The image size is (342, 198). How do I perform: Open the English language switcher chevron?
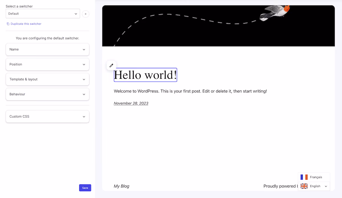click(x=326, y=186)
